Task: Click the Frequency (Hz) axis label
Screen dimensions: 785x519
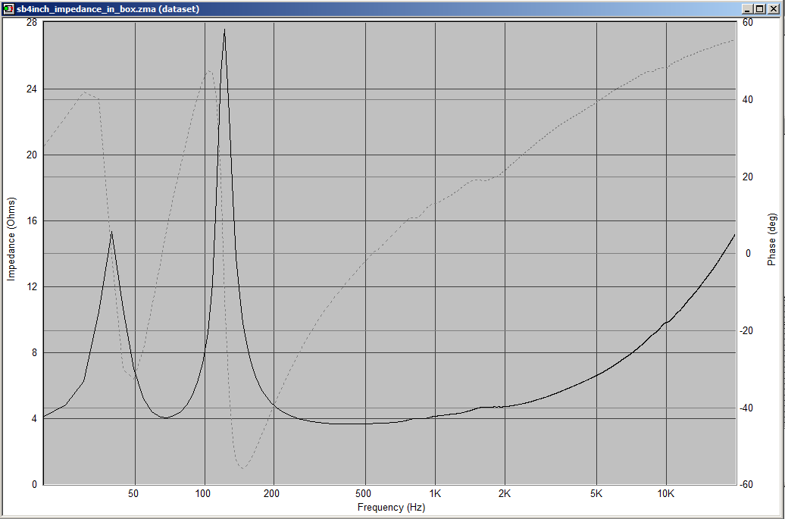Action: (x=391, y=508)
